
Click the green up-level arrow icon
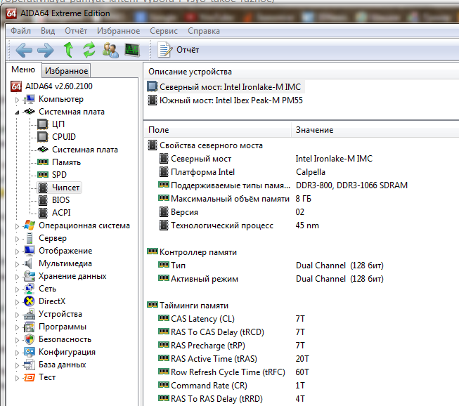click(x=68, y=50)
